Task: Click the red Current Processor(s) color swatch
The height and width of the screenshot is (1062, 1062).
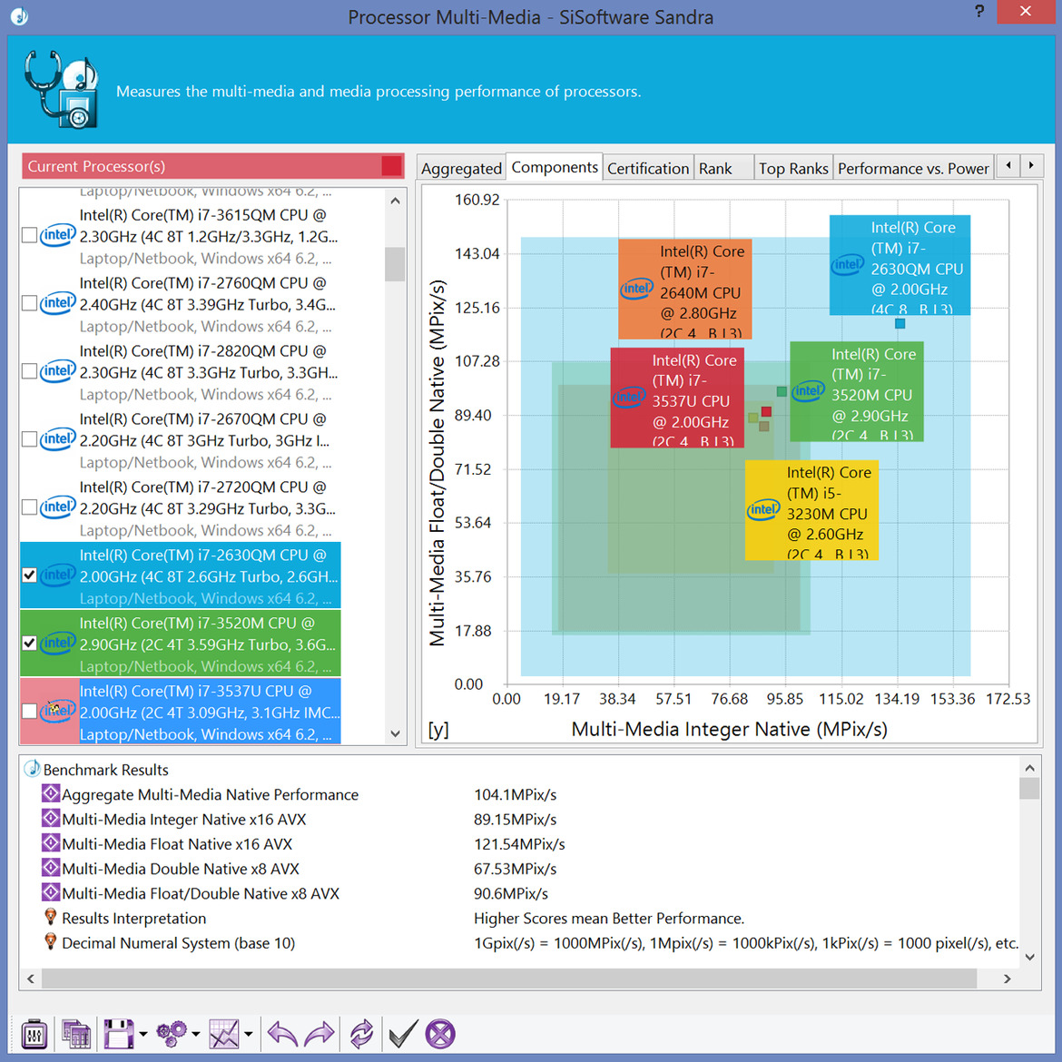Action: click(x=391, y=166)
